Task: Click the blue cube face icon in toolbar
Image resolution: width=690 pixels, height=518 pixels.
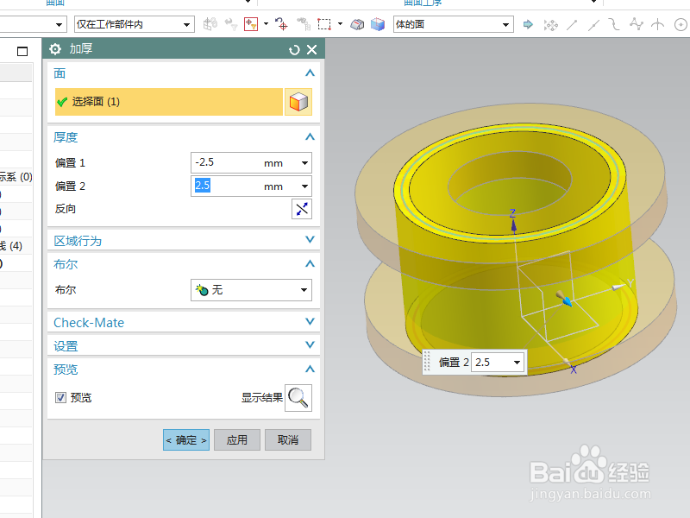Action: tap(378, 24)
